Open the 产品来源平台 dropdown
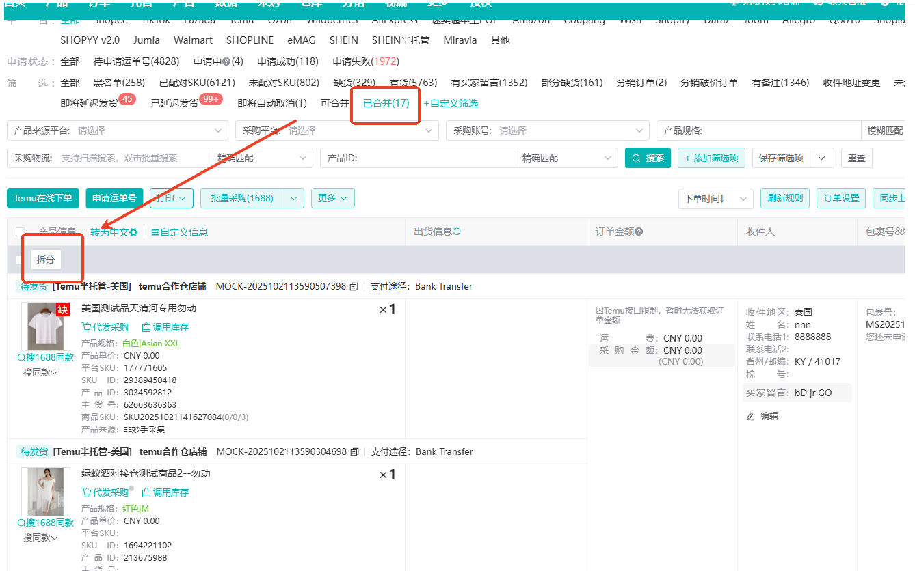Image resolution: width=915 pixels, height=571 pixels. (118, 130)
